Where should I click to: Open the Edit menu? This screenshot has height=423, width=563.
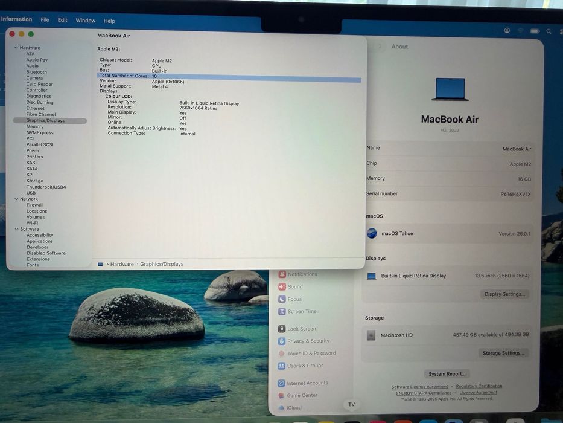tap(63, 20)
